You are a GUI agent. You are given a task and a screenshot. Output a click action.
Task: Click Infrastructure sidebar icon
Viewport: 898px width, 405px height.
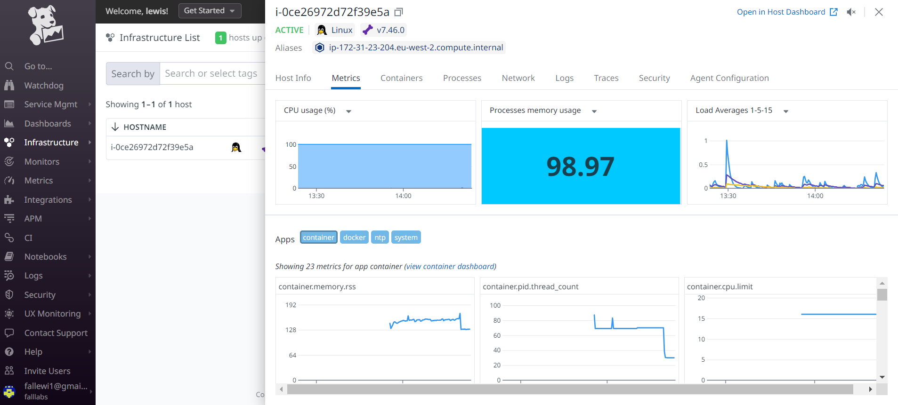click(9, 142)
